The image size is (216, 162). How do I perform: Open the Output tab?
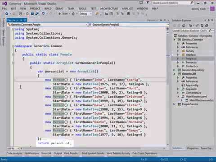58,153
